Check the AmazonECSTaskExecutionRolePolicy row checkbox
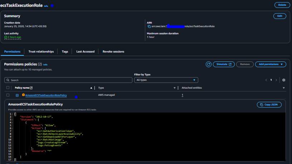 (x=8, y=95)
